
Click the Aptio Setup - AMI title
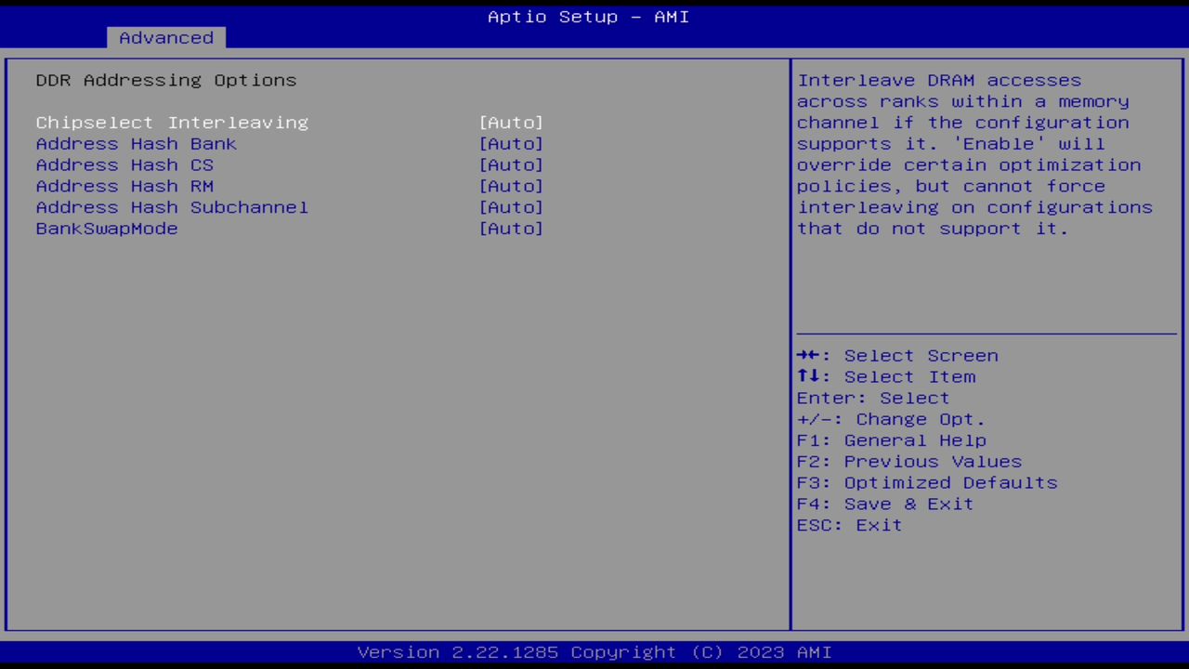pyautogui.click(x=589, y=17)
